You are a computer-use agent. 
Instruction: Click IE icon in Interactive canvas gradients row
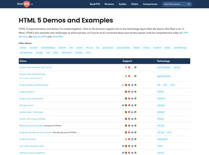[x=123, y=153]
